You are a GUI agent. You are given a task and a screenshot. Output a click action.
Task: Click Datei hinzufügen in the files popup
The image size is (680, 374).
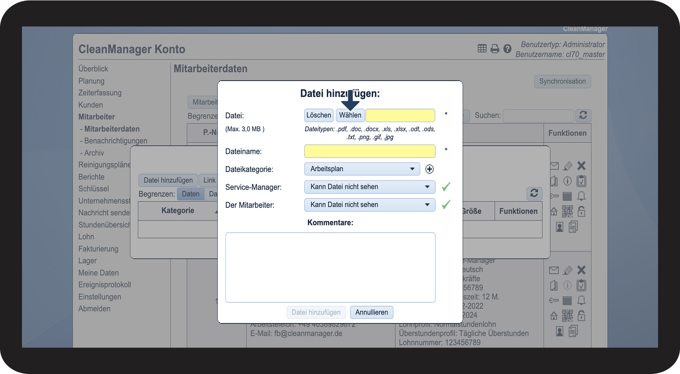168,180
